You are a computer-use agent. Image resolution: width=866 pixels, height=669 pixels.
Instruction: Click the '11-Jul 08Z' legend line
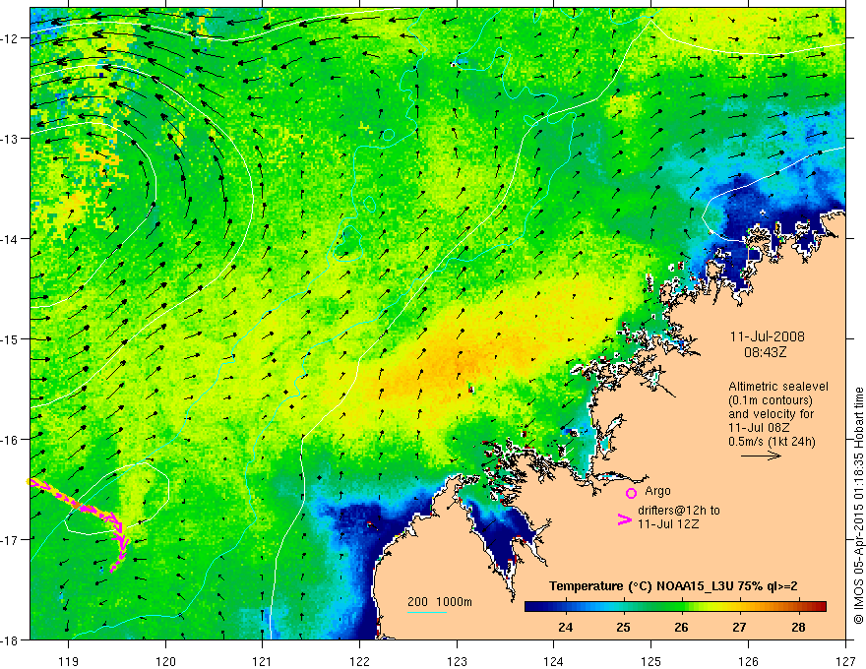click(759, 428)
